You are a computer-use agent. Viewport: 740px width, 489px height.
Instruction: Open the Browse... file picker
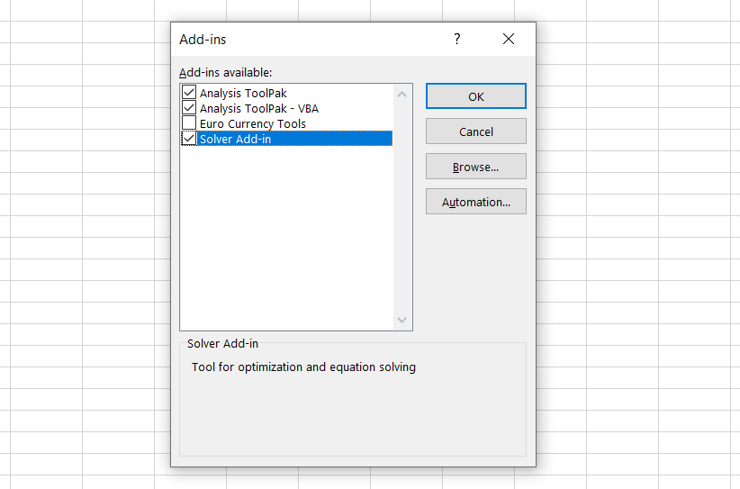(x=475, y=167)
